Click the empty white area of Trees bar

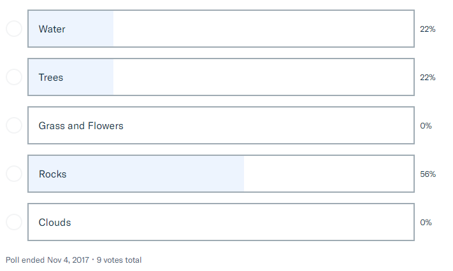click(262, 78)
